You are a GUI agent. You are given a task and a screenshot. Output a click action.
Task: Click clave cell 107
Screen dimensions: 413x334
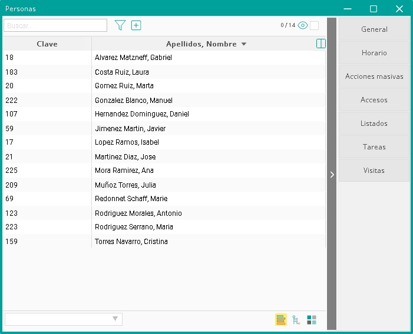tap(47, 114)
